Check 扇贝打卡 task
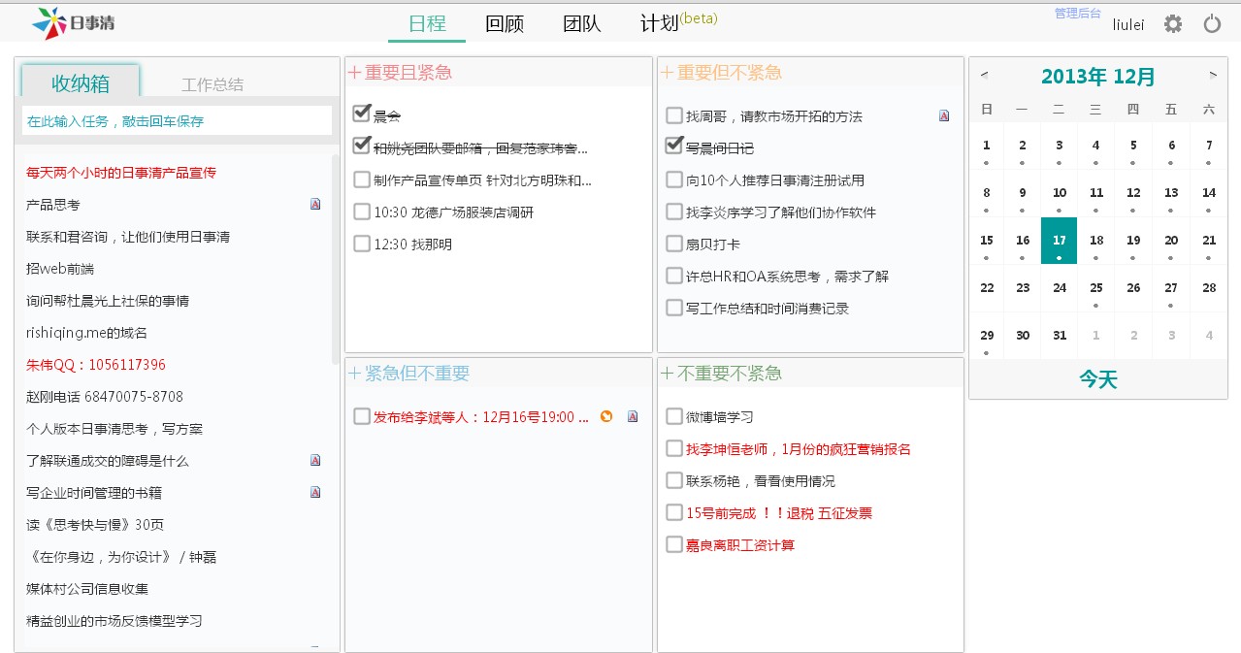This screenshot has height=653, width=1241. pos(674,244)
